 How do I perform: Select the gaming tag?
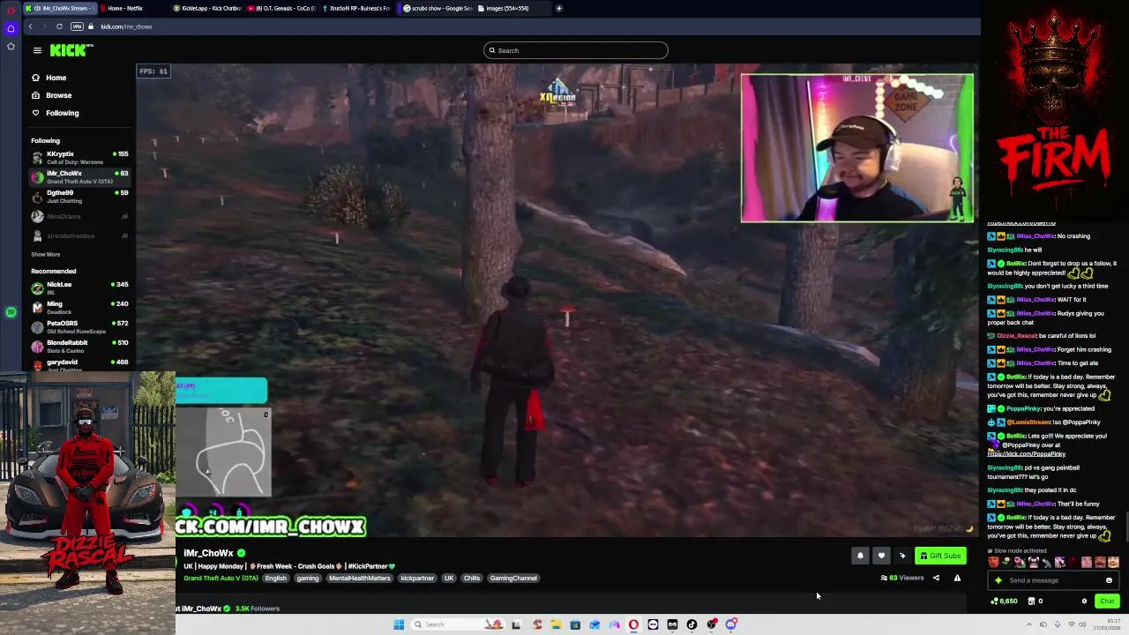[x=308, y=579]
